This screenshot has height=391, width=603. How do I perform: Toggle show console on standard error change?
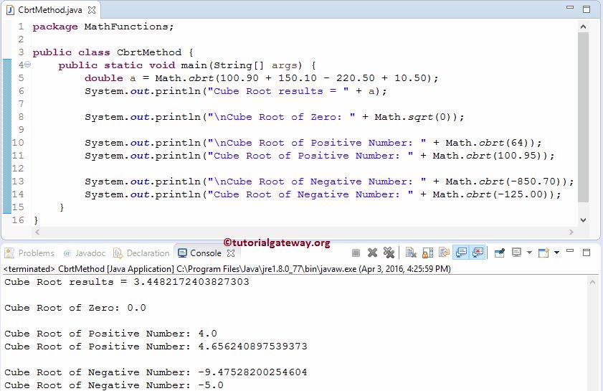(x=478, y=253)
